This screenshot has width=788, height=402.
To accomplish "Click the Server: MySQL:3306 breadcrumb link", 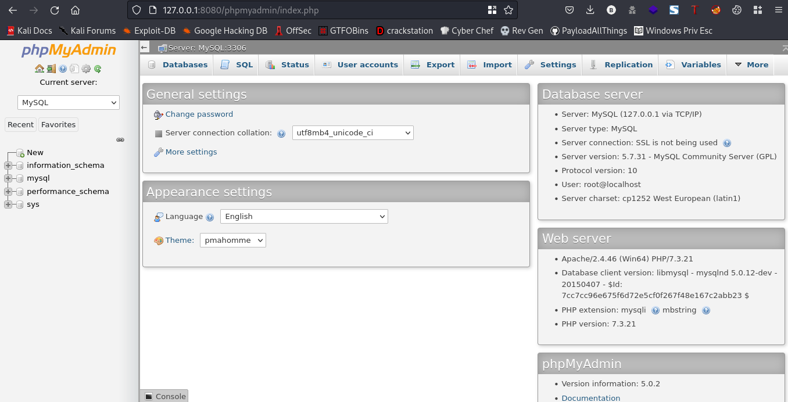I will (x=207, y=48).
